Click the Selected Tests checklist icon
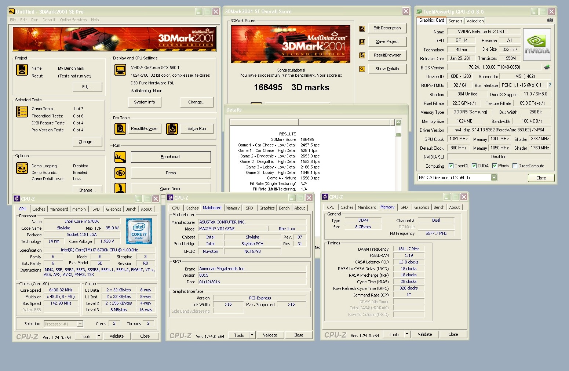 coord(22,112)
